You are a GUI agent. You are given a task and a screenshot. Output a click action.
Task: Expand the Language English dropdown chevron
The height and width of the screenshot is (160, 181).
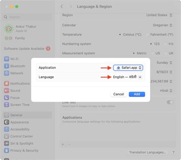140,77
